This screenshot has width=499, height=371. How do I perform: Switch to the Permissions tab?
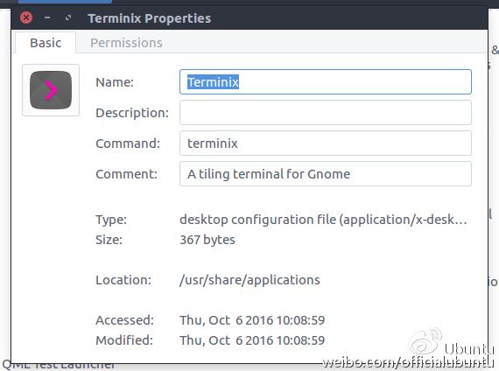pyautogui.click(x=126, y=43)
